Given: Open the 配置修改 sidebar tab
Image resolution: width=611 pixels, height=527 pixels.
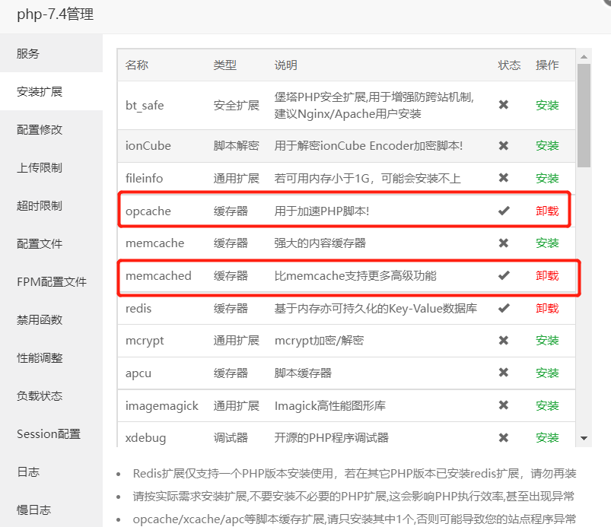Looking at the screenshot, I should tap(51, 130).
